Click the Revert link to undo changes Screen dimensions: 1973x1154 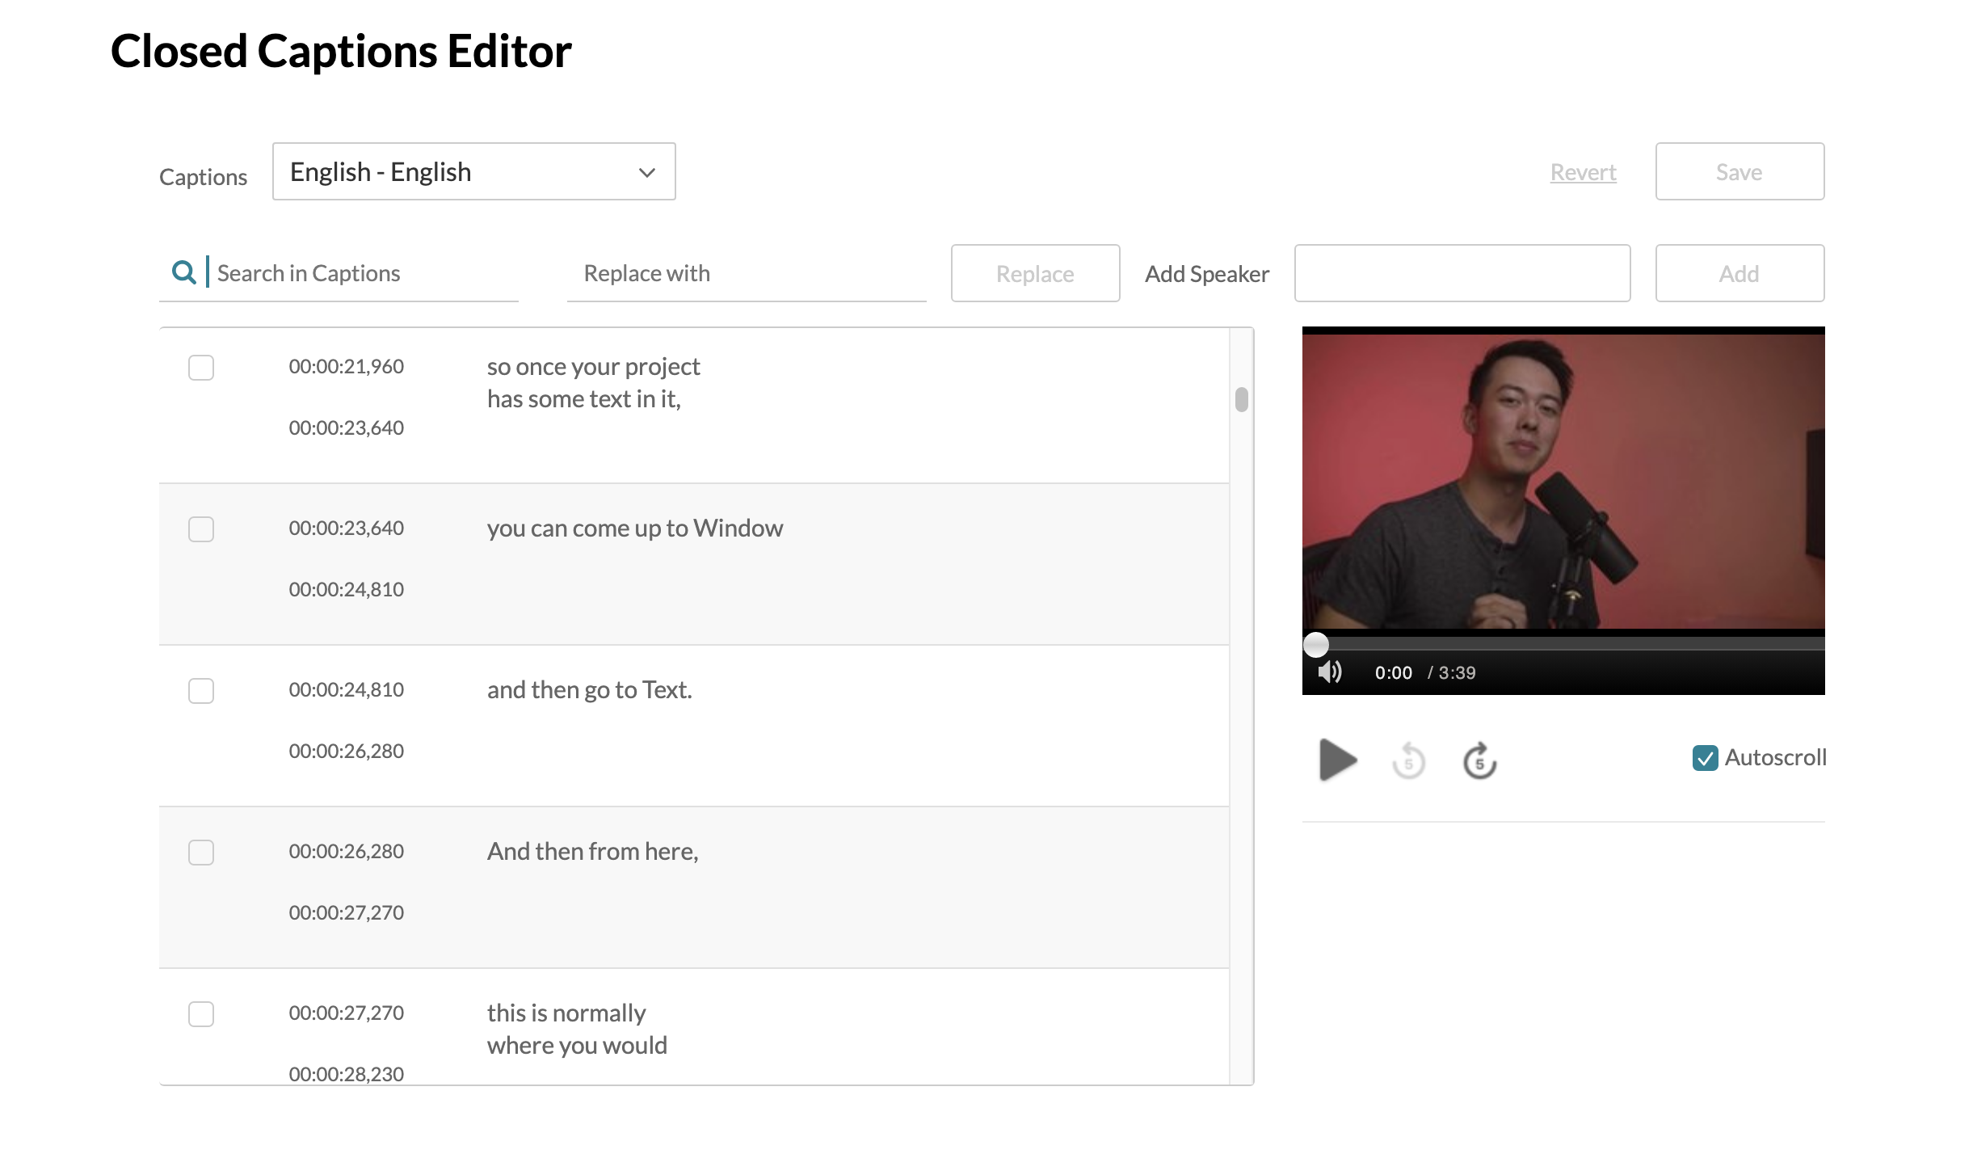click(1583, 171)
